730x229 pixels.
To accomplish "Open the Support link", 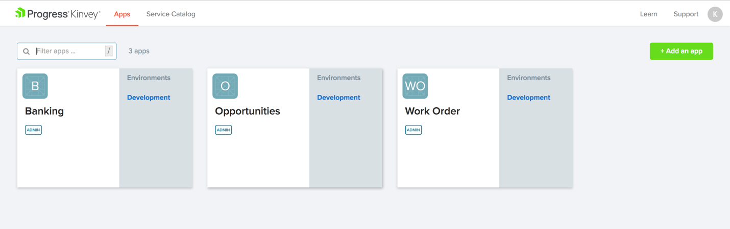I will (686, 14).
